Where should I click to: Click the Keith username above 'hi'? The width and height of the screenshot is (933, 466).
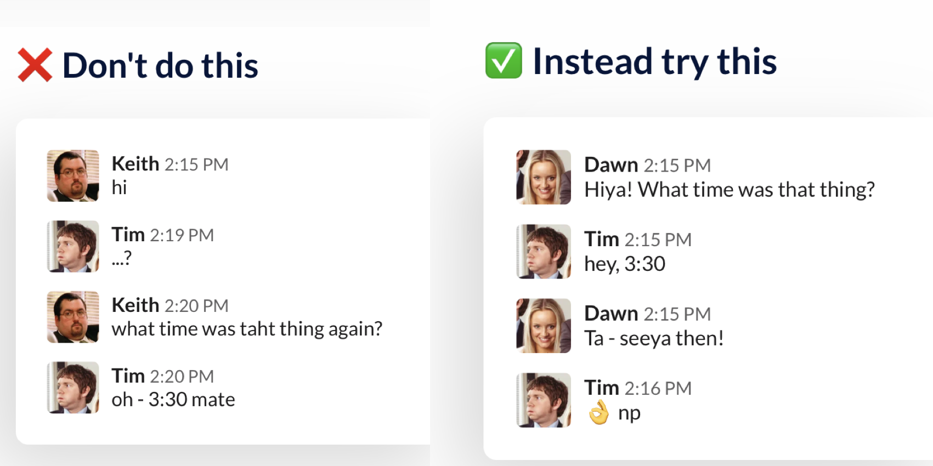[x=135, y=164]
